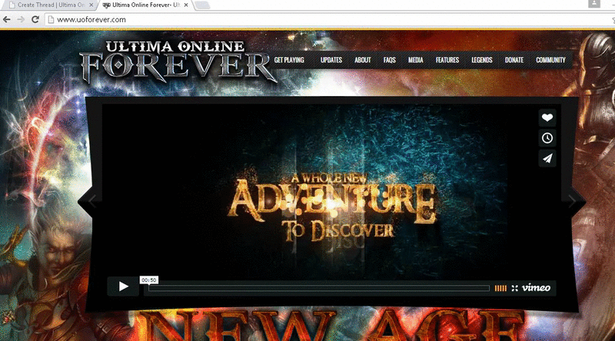Open the Vimeo logo link
This screenshot has width=615, height=341.
[536, 288]
